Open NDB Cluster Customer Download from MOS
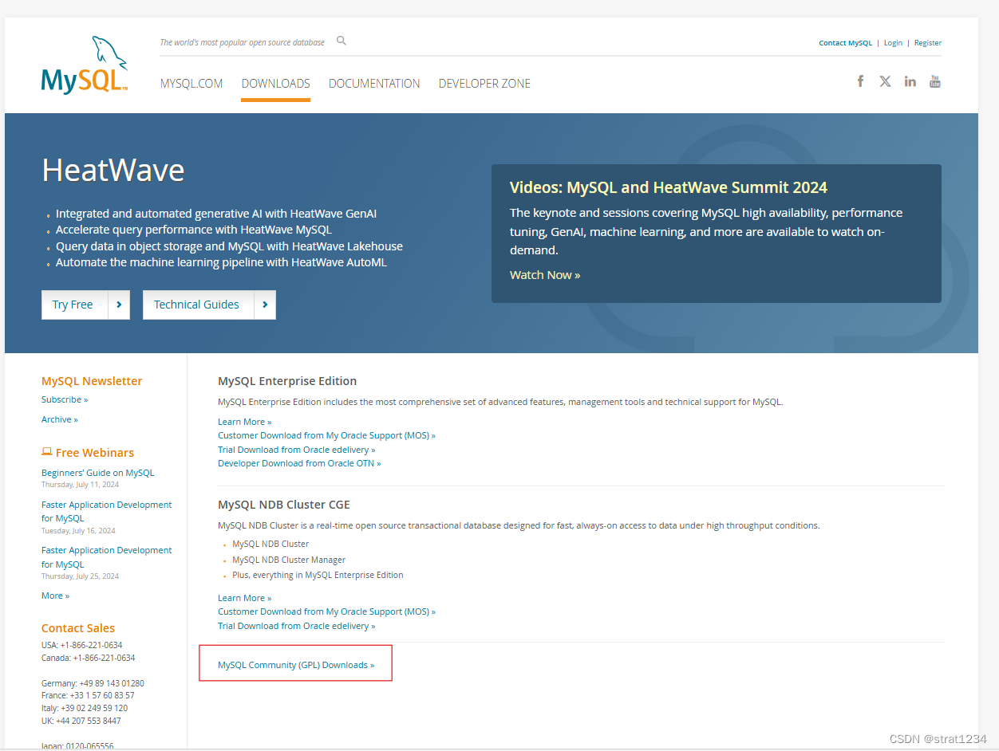The image size is (999, 751). coord(326,611)
